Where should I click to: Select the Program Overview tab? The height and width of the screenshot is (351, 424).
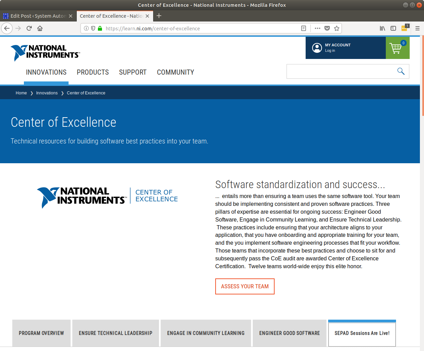41,333
